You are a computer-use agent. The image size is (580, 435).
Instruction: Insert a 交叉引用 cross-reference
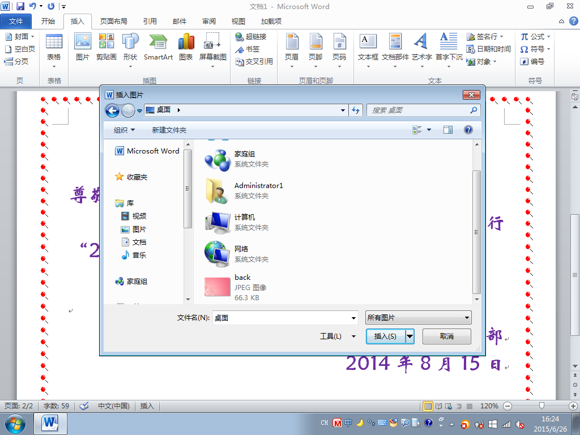point(254,61)
